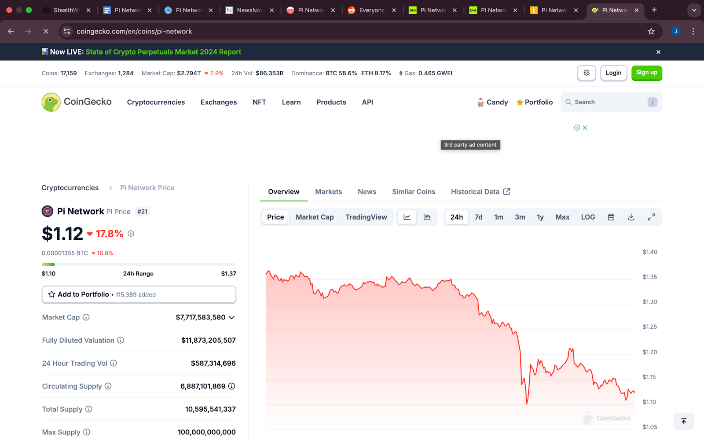Open State of Crypto Perpetuals Report link
Image resolution: width=704 pixels, height=440 pixels.
(x=163, y=52)
